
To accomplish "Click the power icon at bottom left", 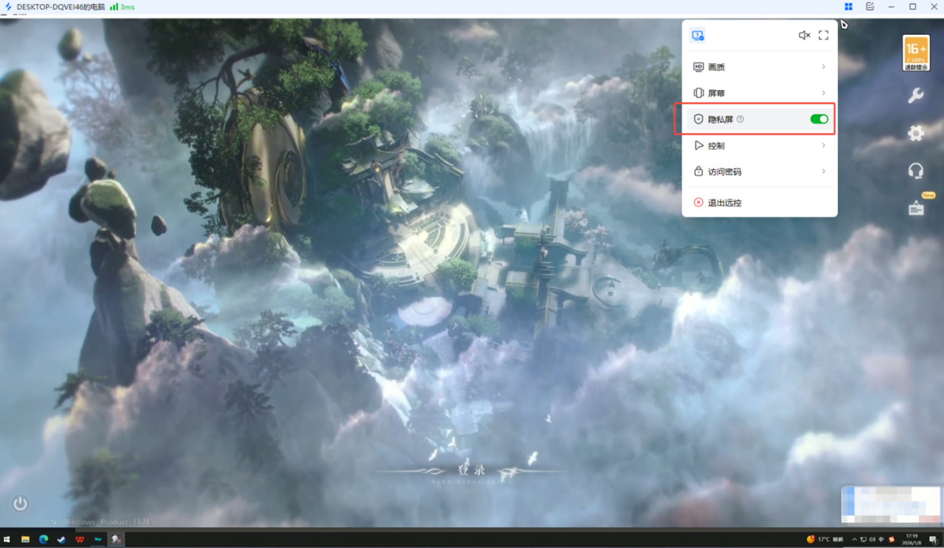I will pyautogui.click(x=20, y=504).
